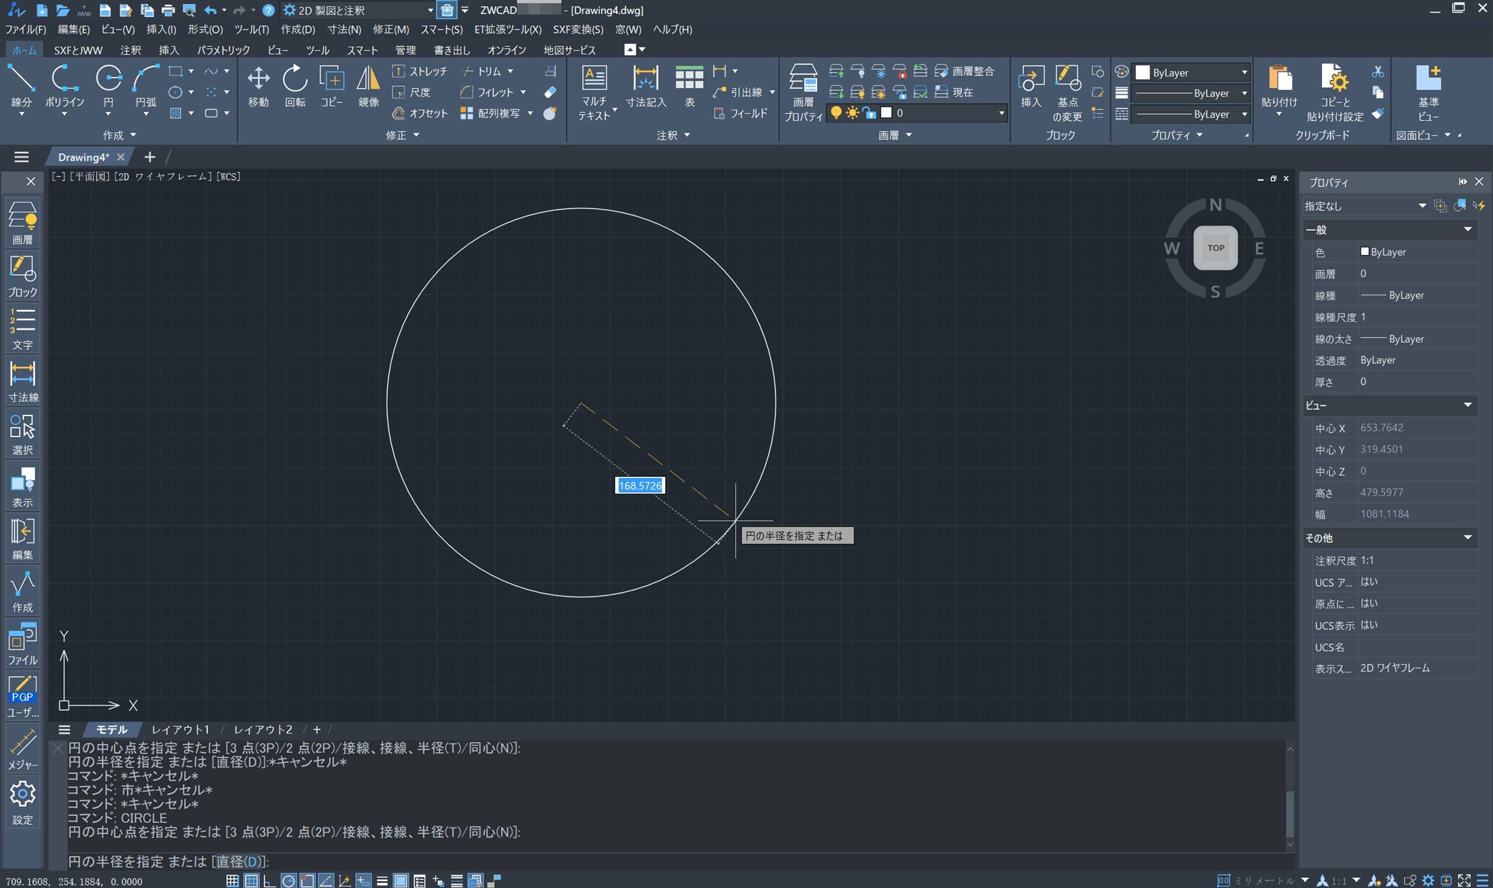Image resolution: width=1493 pixels, height=888 pixels.
Task: Click the TOP face of view cube
Action: click(1215, 248)
